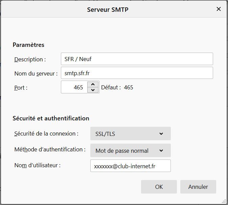Expand the Mot de passe normal dropdown
Viewport: 228px width, 205px height.
click(x=130, y=151)
